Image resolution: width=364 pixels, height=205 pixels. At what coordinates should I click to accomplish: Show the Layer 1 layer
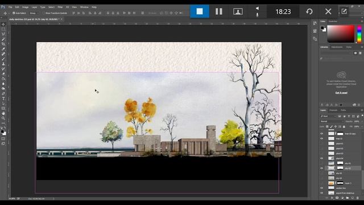click(322, 183)
